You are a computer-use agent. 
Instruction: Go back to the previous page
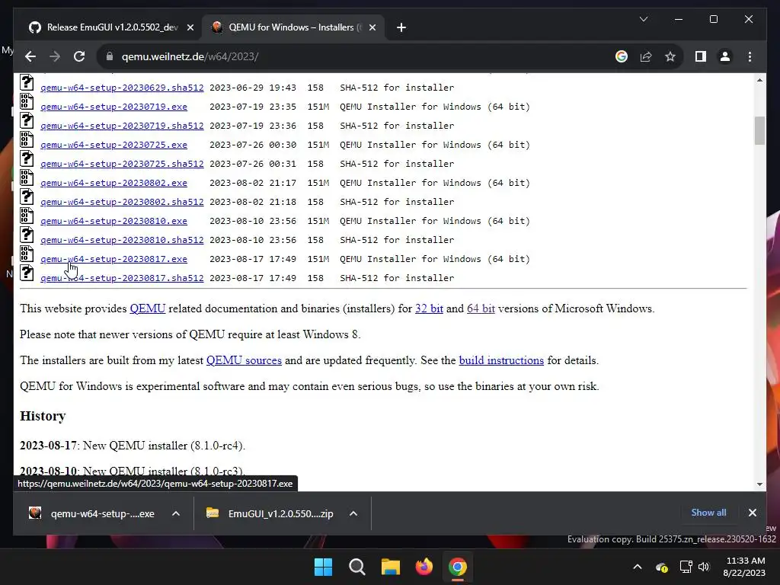click(x=30, y=56)
